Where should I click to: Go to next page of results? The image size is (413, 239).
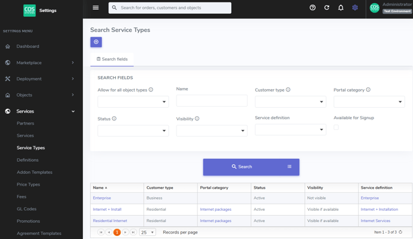click(125, 232)
